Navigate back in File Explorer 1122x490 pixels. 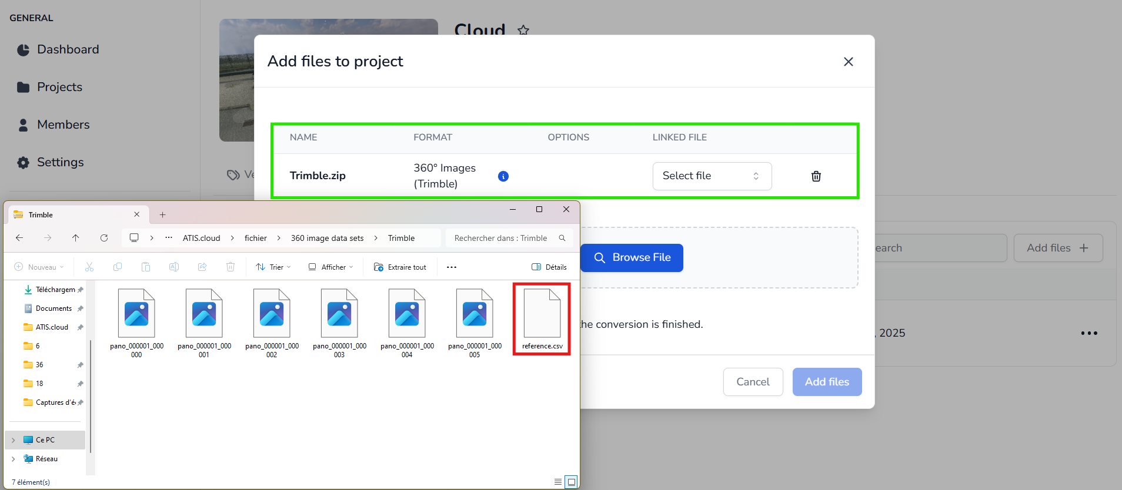[x=19, y=238]
